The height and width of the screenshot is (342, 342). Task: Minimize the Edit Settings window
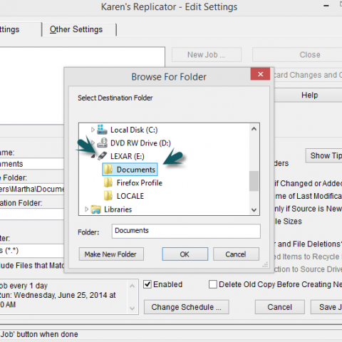point(326,6)
